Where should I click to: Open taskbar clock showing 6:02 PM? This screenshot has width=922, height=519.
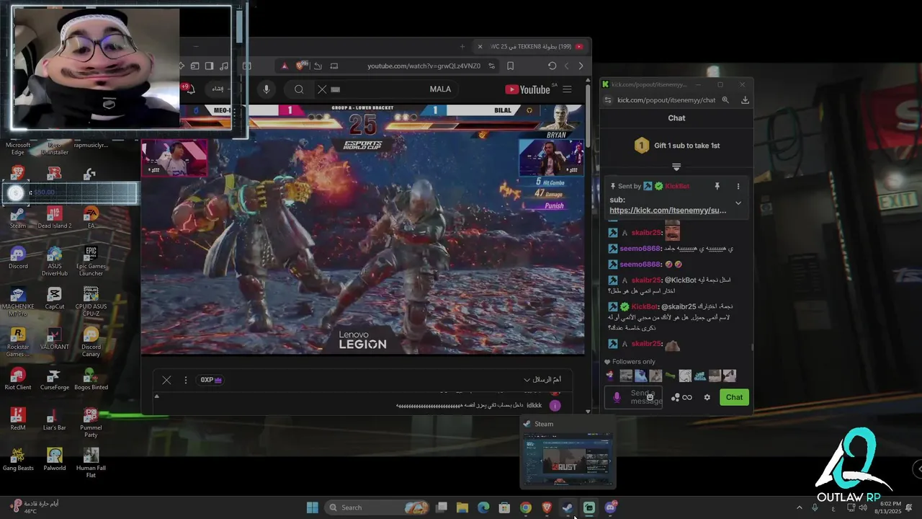click(x=890, y=507)
